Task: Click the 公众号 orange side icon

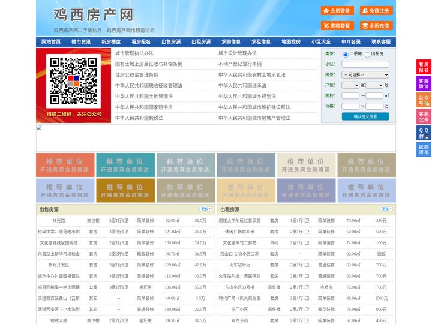Action: 424,100
